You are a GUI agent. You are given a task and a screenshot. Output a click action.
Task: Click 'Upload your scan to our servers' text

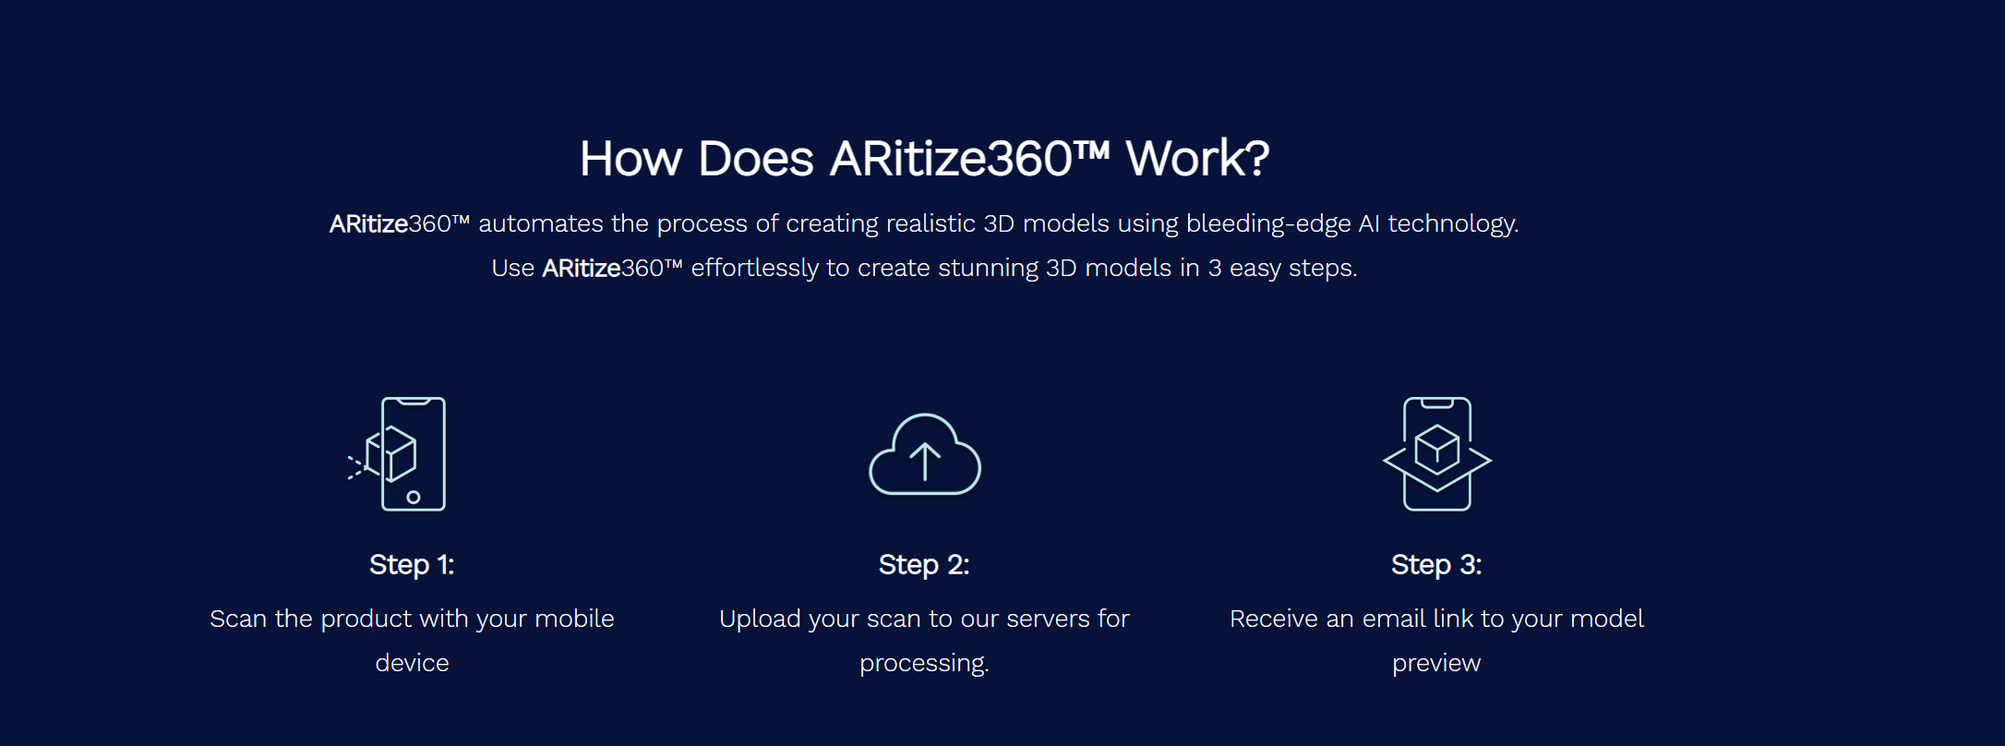905,619
